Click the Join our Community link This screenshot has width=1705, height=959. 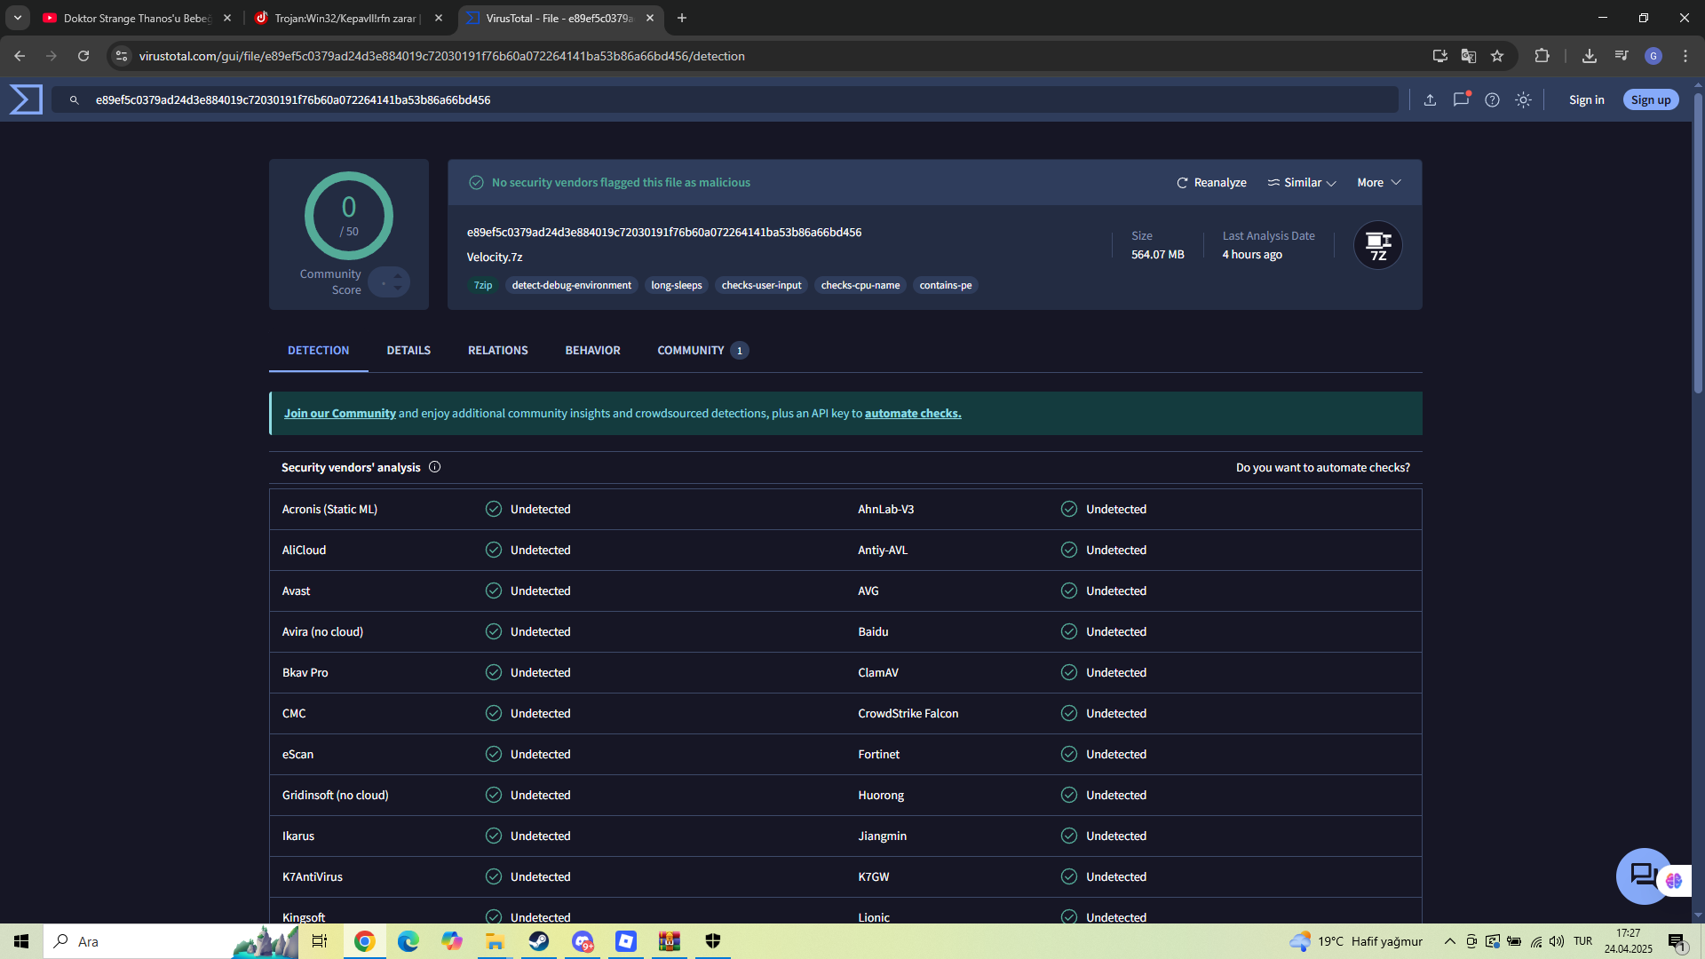click(339, 413)
